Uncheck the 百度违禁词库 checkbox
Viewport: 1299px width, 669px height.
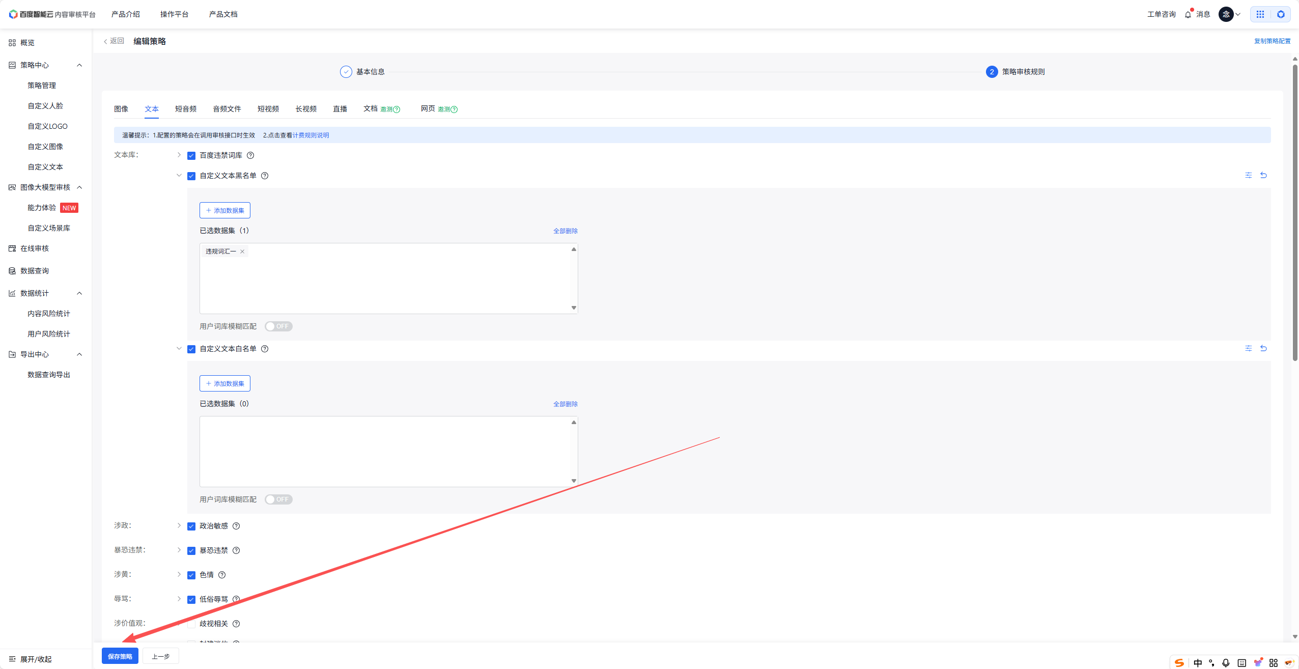(191, 156)
